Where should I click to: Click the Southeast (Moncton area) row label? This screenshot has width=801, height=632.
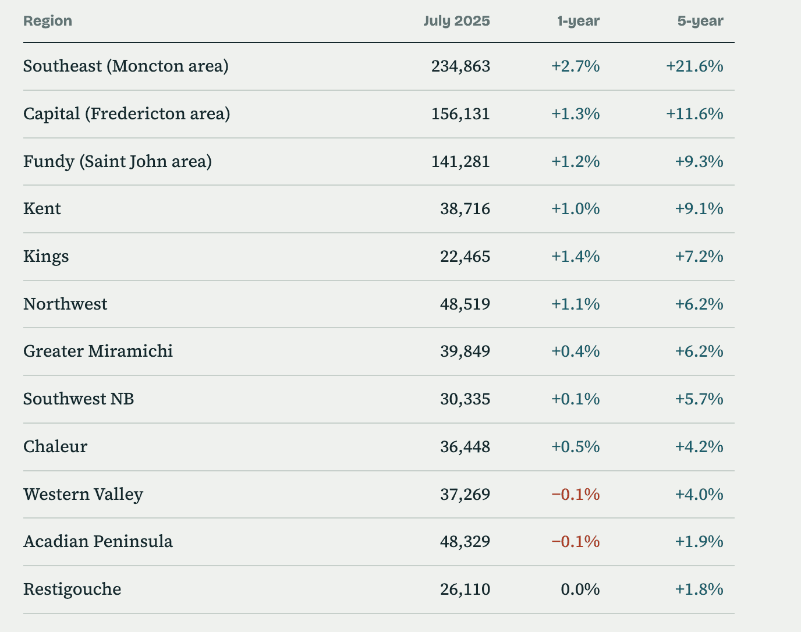coord(126,66)
